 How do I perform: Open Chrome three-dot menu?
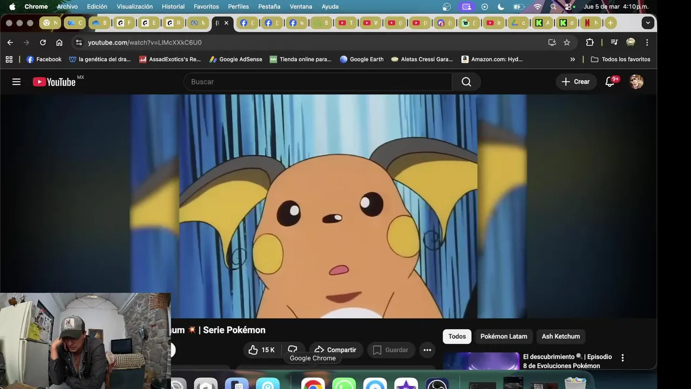tap(647, 42)
